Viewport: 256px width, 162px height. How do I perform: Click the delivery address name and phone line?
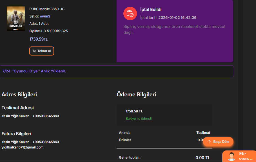[x=30, y=116]
